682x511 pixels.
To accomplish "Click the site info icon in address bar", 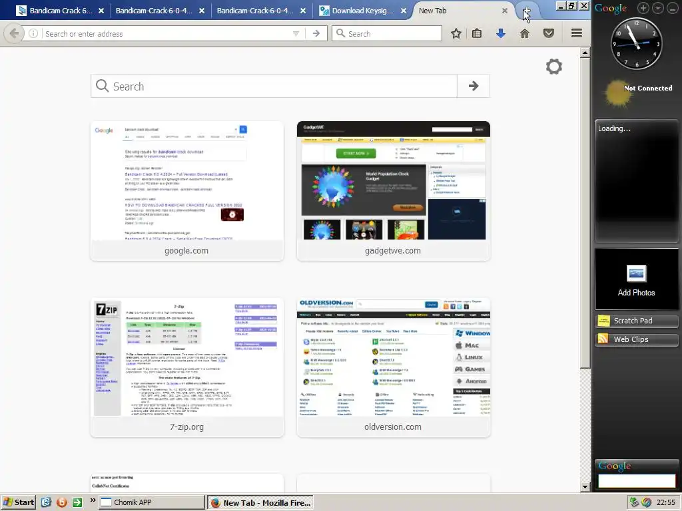I will point(33,33).
